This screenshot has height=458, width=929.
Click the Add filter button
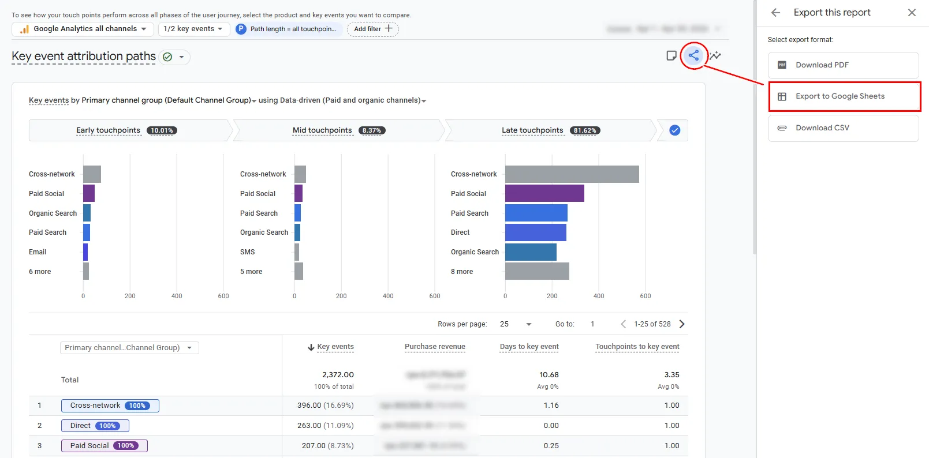[x=373, y=29]
